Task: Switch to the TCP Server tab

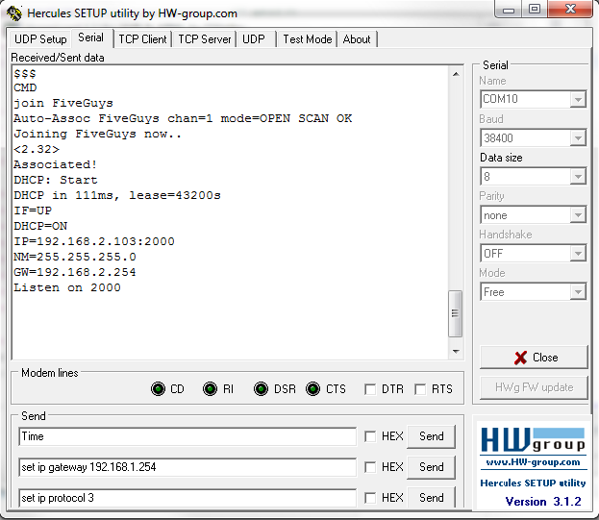Action: pyautogui.click(x=205, y=39)
